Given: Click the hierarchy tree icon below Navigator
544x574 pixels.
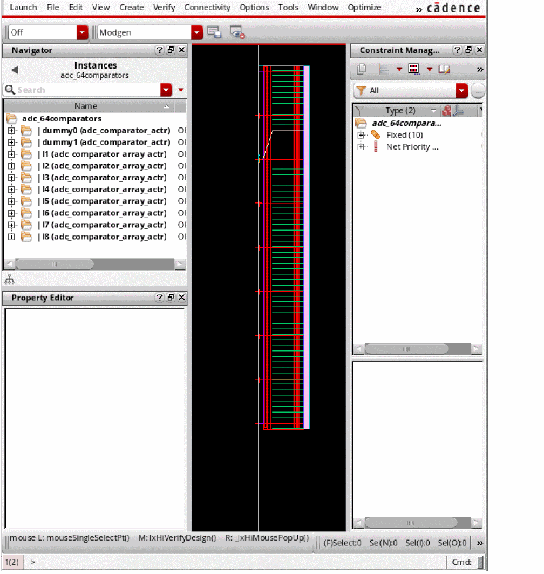Looking at the screenshot, I should tap(9, 279).
